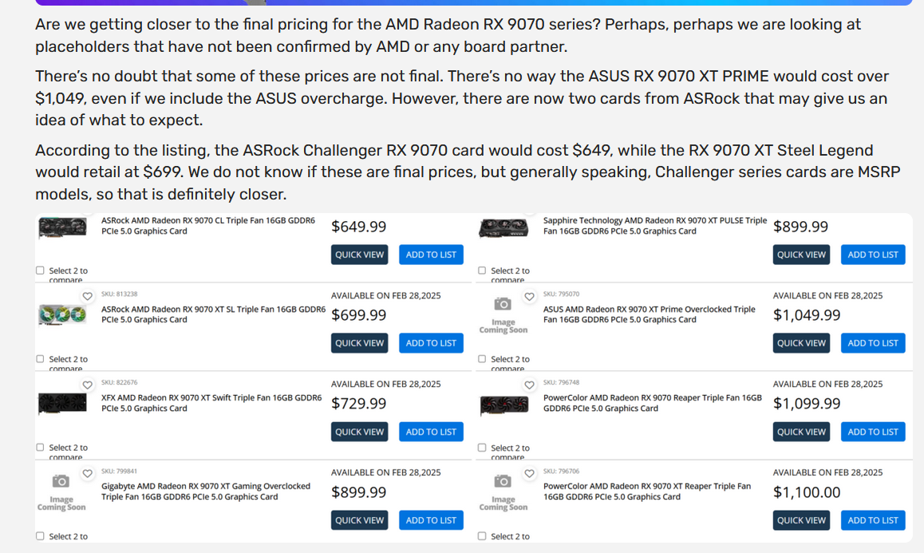Screen dimensions: 924x553
Task: Add $1,100.00 PowerColor XT Reaper to list
Action: (873, 520)
